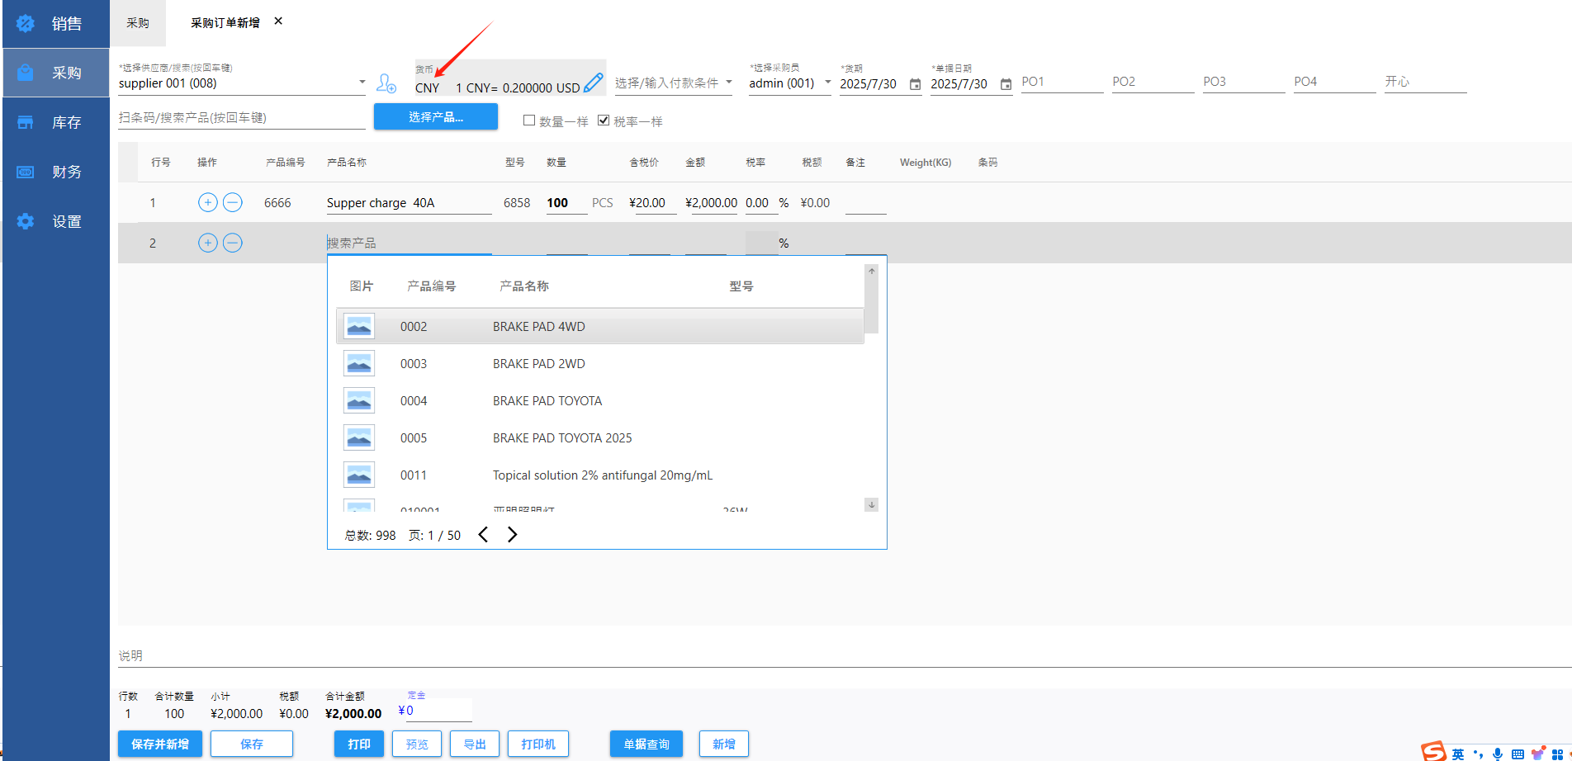
Task: Uncheck the 税率一样 checkbox
Action: click(604, 121)
